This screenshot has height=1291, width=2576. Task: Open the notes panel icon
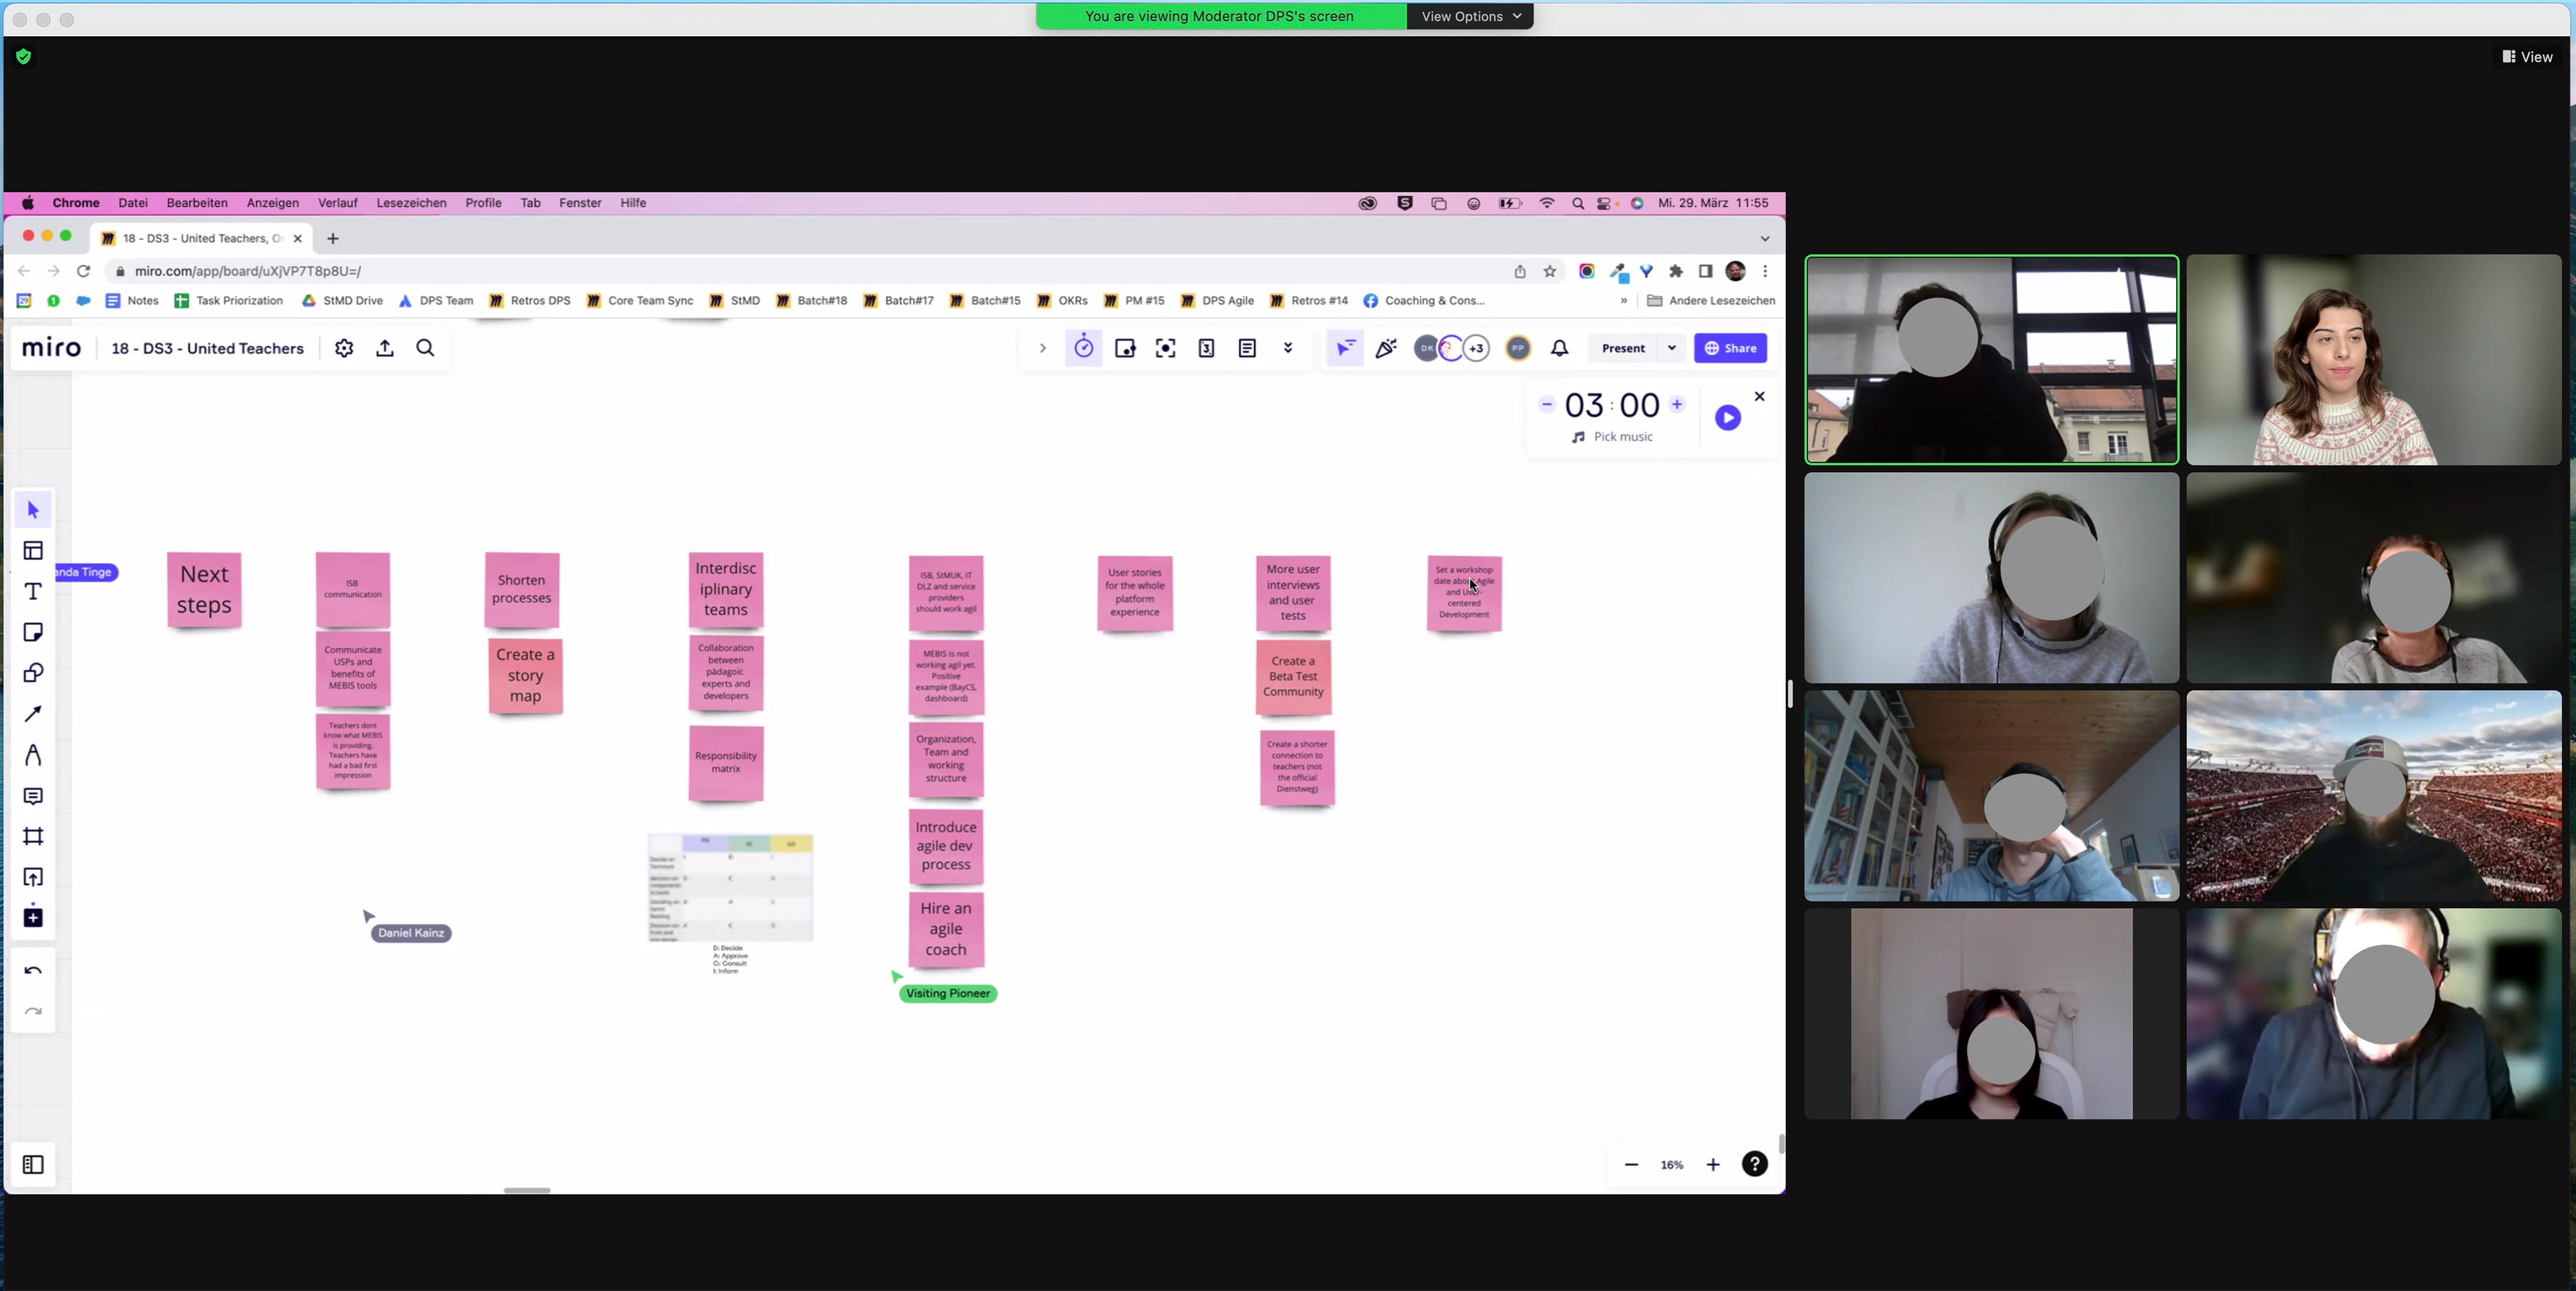tap(1247, 348)
